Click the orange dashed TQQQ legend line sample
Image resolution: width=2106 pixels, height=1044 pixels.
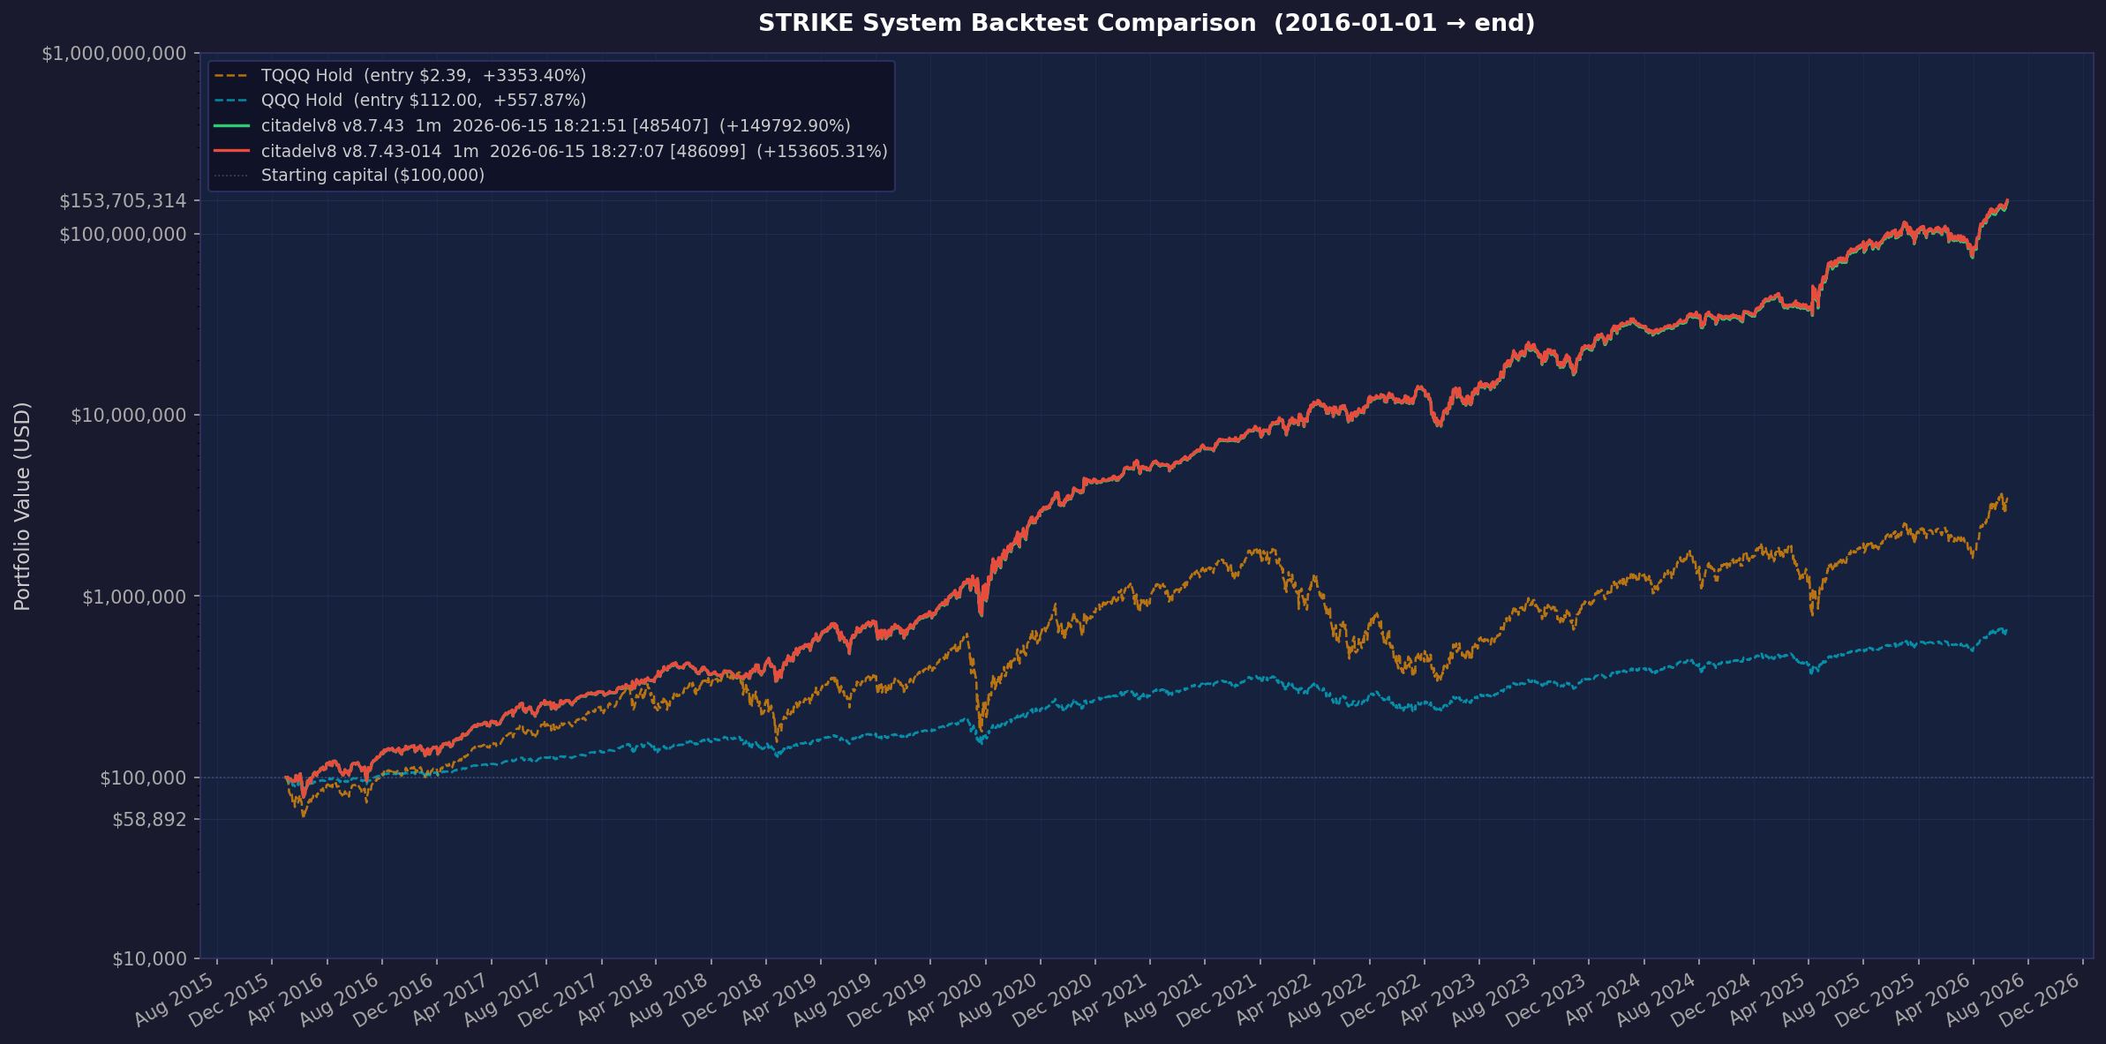231,76
